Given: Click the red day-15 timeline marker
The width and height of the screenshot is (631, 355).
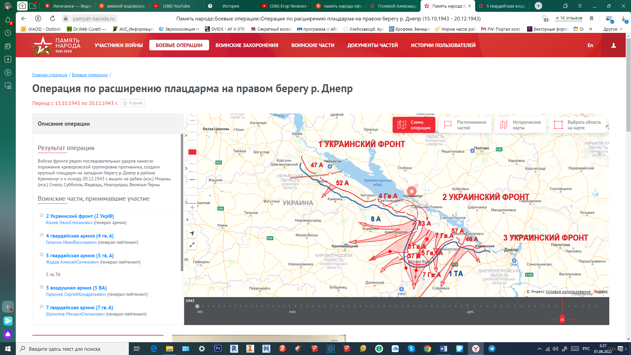Looking at the screenshot, I should coord(562,319).
